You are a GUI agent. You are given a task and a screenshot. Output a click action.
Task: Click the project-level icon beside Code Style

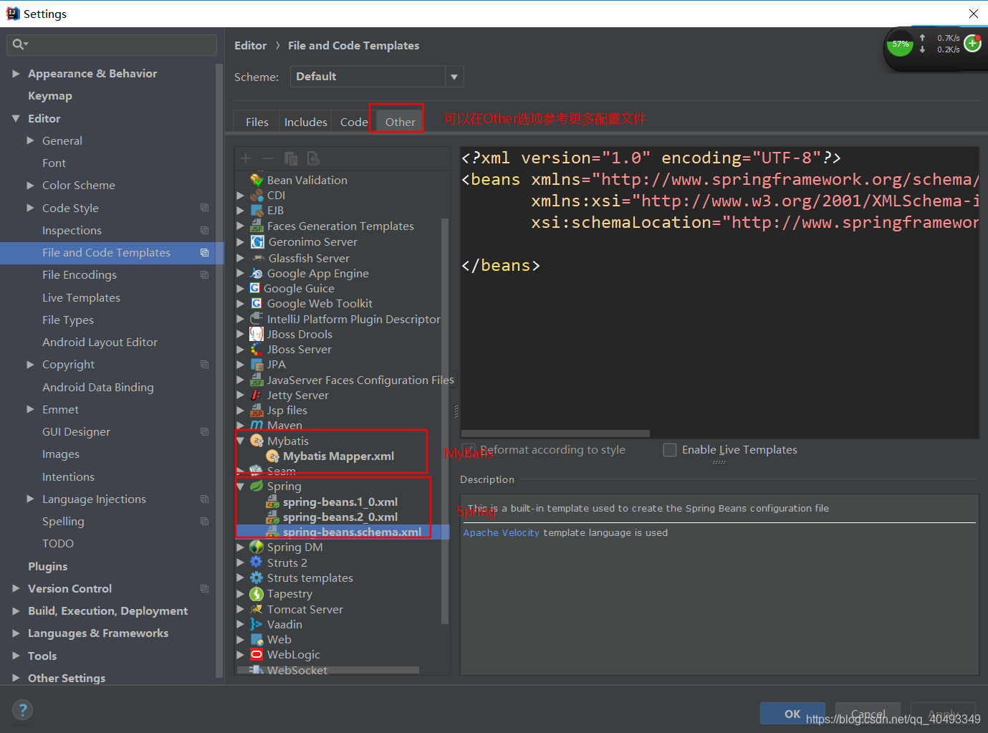(x=204, y=208)
